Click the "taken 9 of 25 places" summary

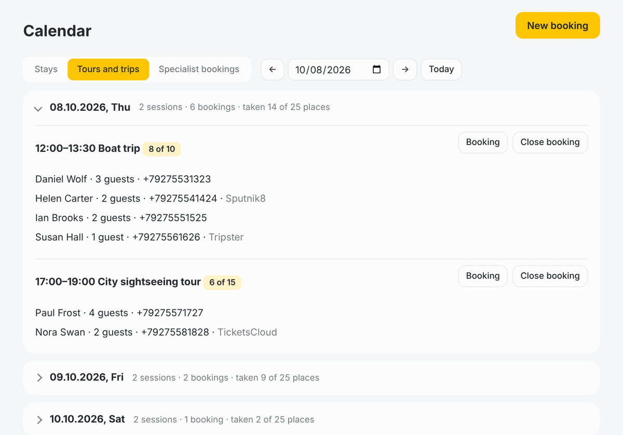277,378
